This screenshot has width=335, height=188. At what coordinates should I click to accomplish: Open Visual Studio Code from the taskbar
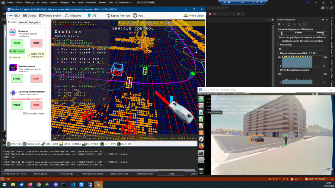(73, 185)
